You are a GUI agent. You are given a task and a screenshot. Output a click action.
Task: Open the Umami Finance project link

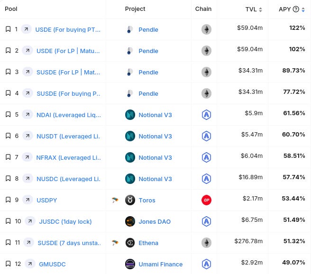click(x=160, y=264)
